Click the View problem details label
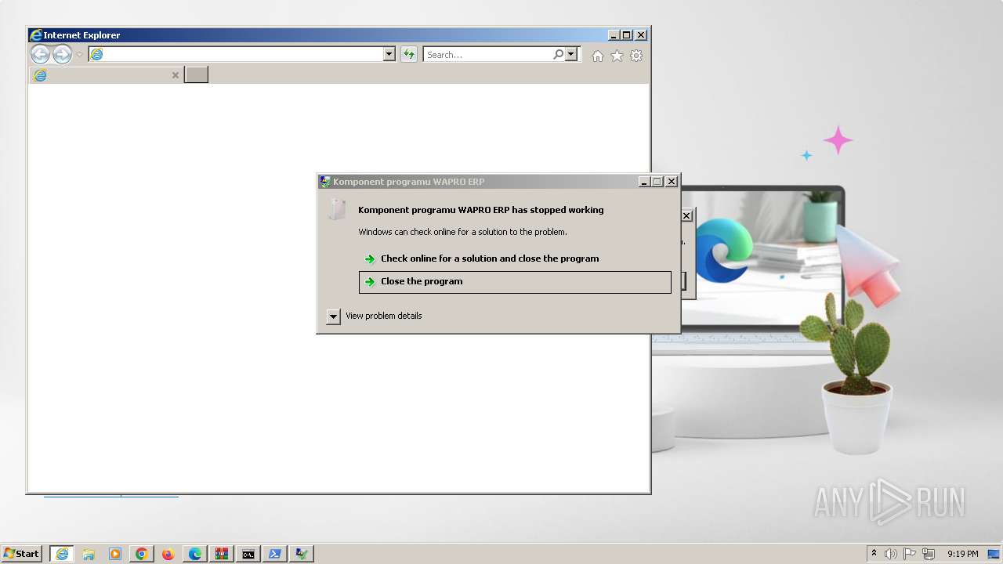 [384, 316]
